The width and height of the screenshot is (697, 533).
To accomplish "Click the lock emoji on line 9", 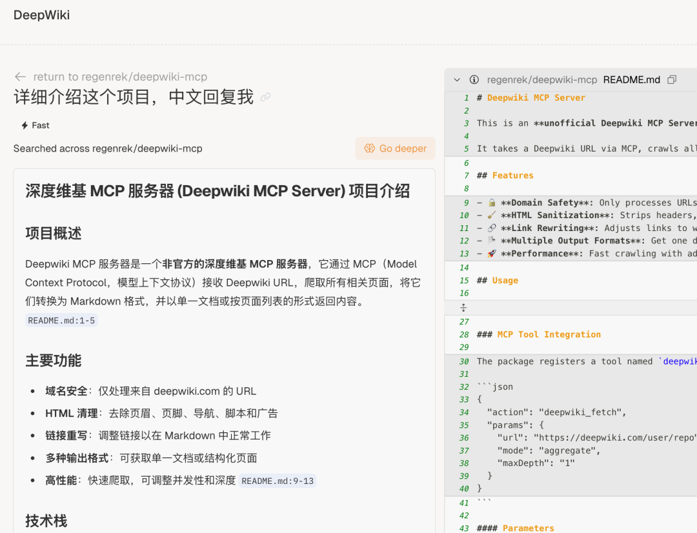I will (x=492, y=203).
